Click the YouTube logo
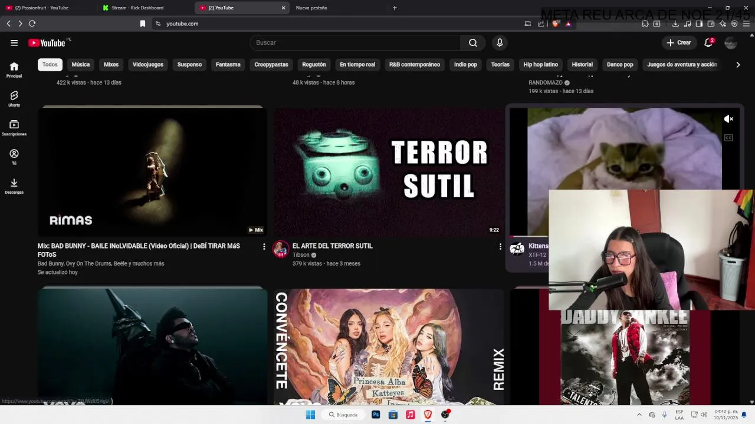This screenshot has height=424, width=755. [x=47, y=42]
